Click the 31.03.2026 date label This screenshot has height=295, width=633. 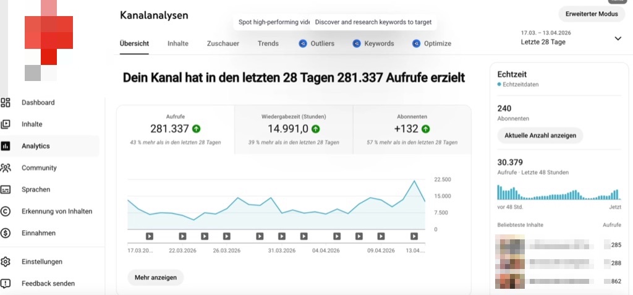point(282,250)
